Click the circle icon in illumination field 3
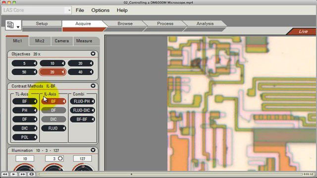This screenshot has width=317, height=178. click(x=60, y=158)
